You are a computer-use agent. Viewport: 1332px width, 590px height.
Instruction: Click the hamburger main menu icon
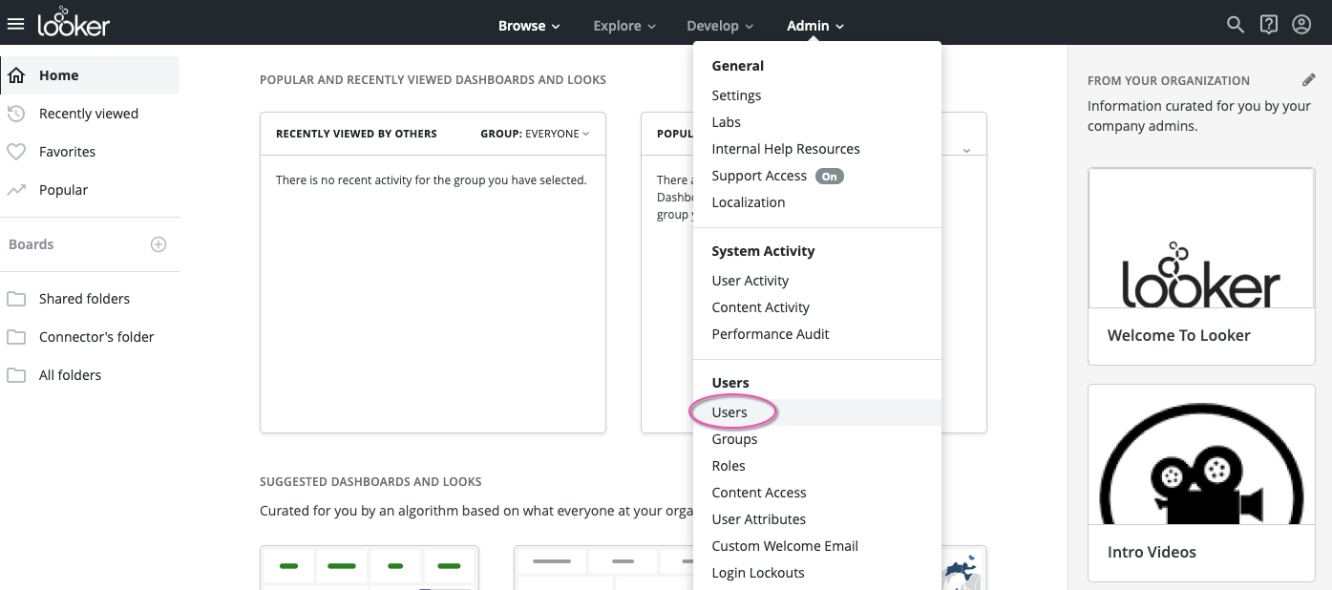(x=15, y=24)
